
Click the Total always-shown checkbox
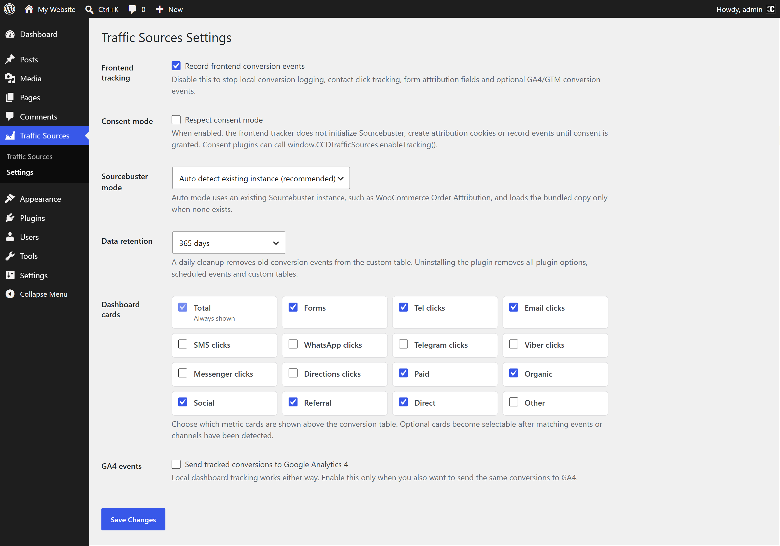coord(183,307)
